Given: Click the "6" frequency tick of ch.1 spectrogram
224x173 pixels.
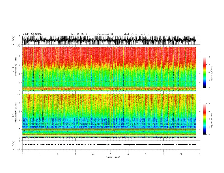Looking at the screenshot, I should 20,65.
